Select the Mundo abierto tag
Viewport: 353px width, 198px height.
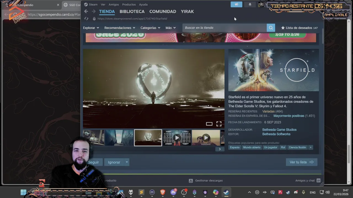[x=252, y=147]
